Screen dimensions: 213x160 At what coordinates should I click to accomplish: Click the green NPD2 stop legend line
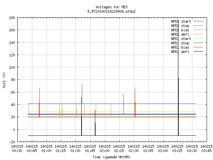click(198, 26)
